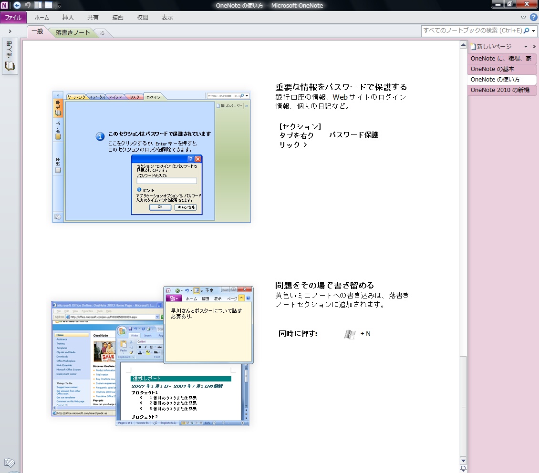
Task: Click the OneNote application icon in title bar
Action: (4, 5)
